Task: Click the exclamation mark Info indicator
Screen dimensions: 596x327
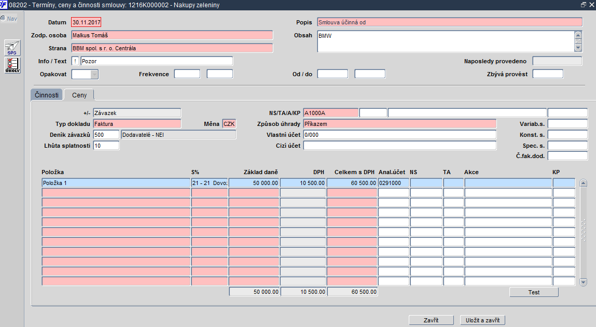Action: pos(75,61)
